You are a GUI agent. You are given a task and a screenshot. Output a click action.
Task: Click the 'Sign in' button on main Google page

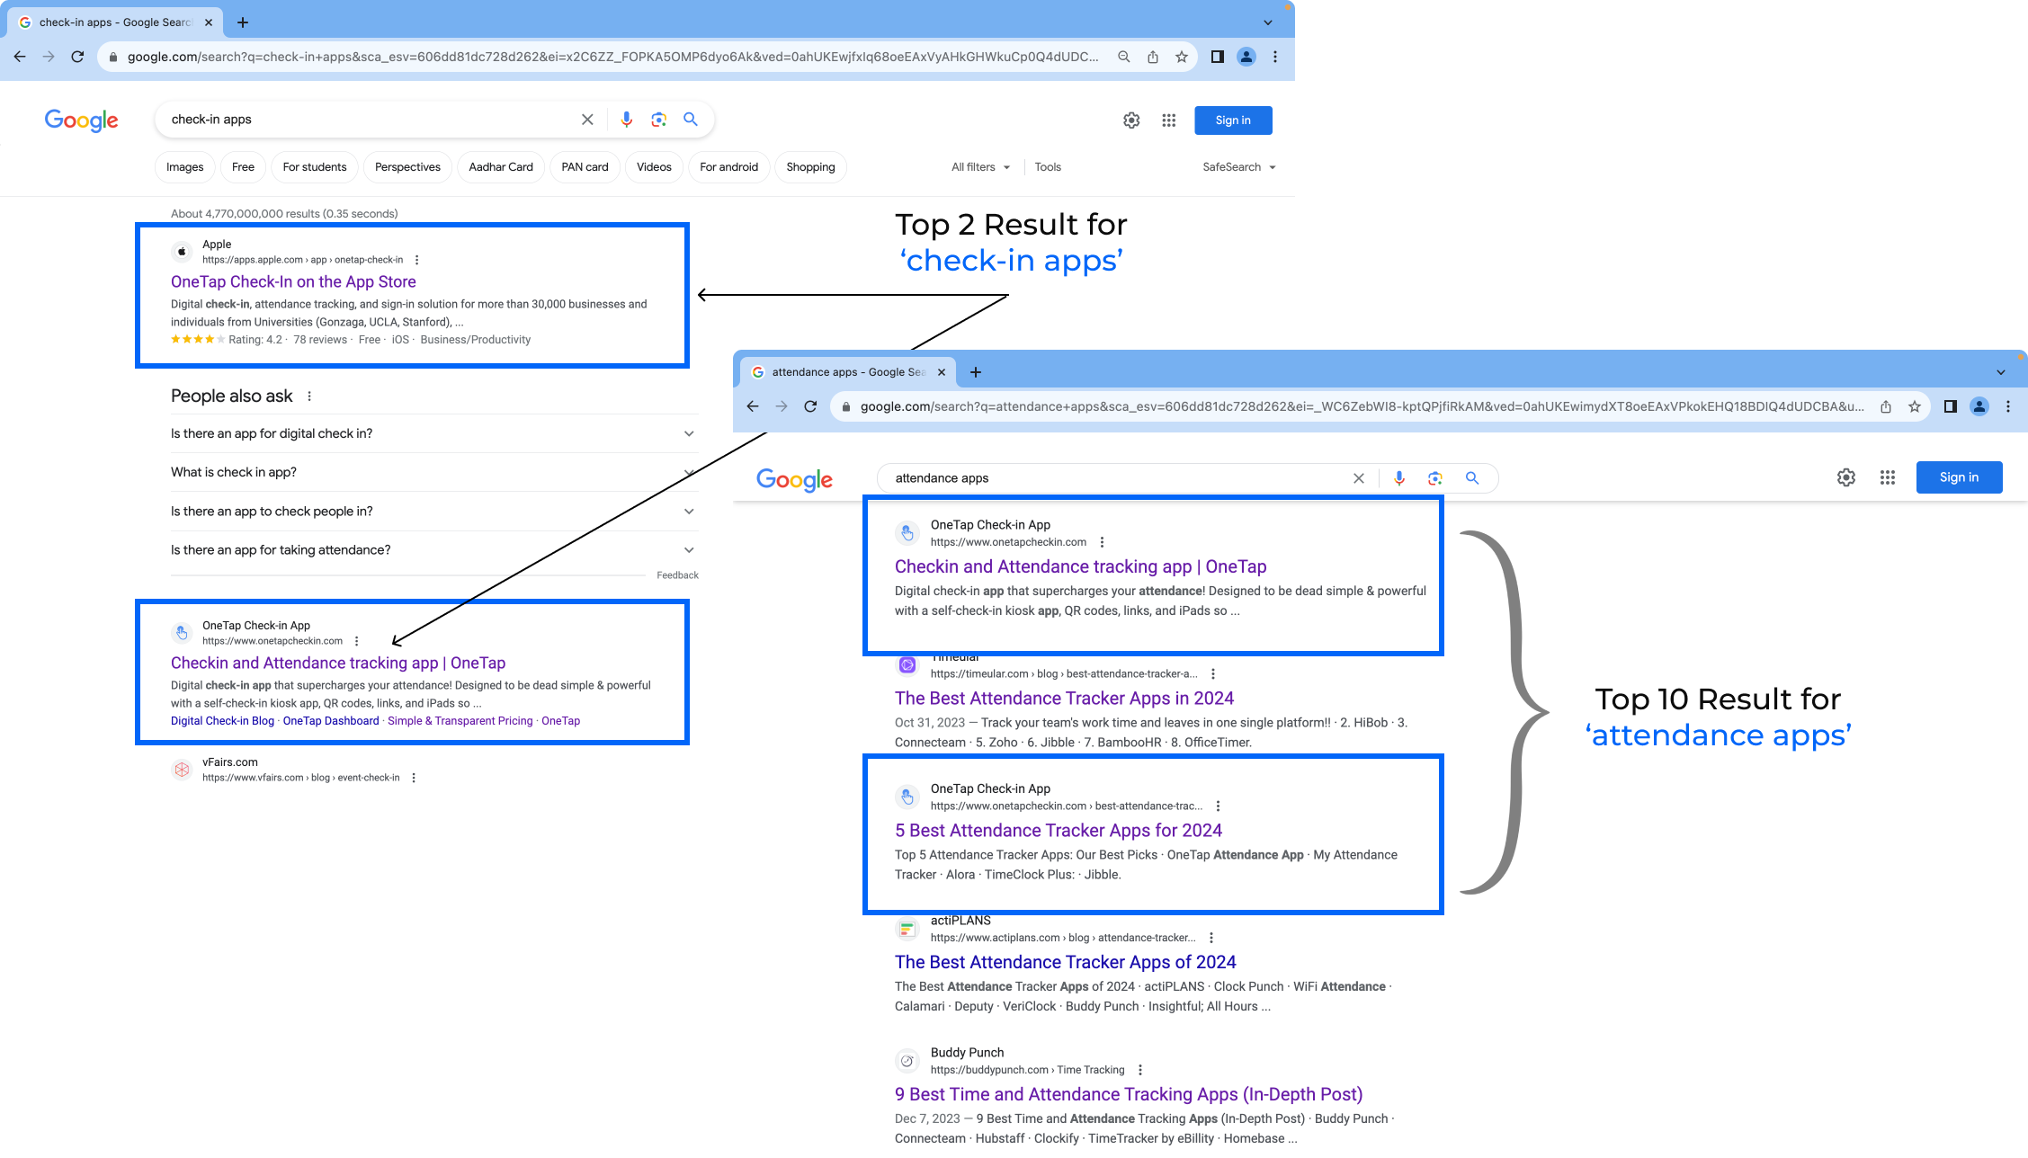coord(1233,120)
